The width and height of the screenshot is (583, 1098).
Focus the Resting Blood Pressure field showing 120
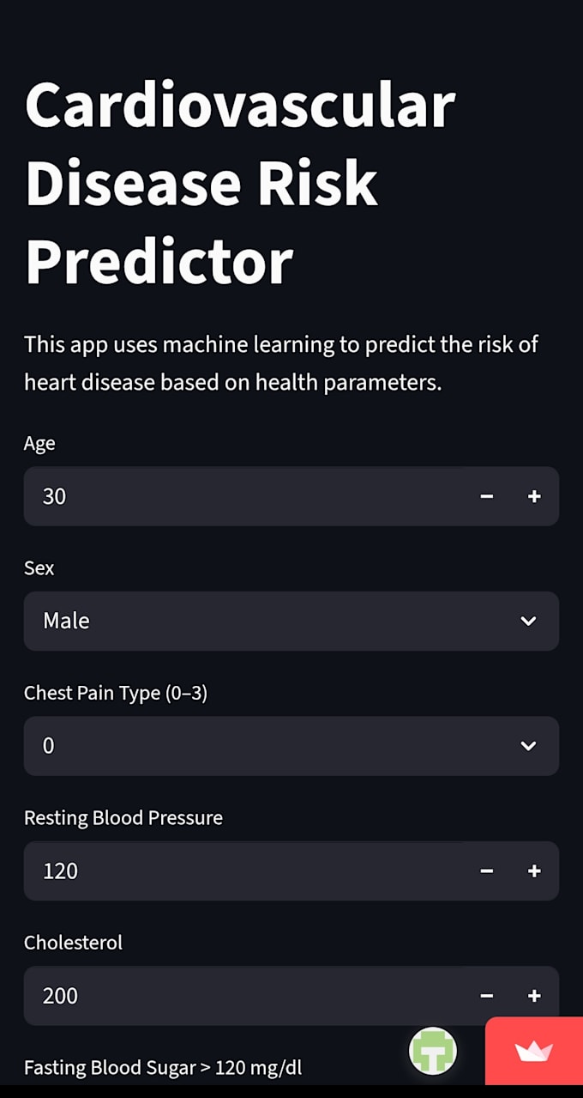coord(244,871)
